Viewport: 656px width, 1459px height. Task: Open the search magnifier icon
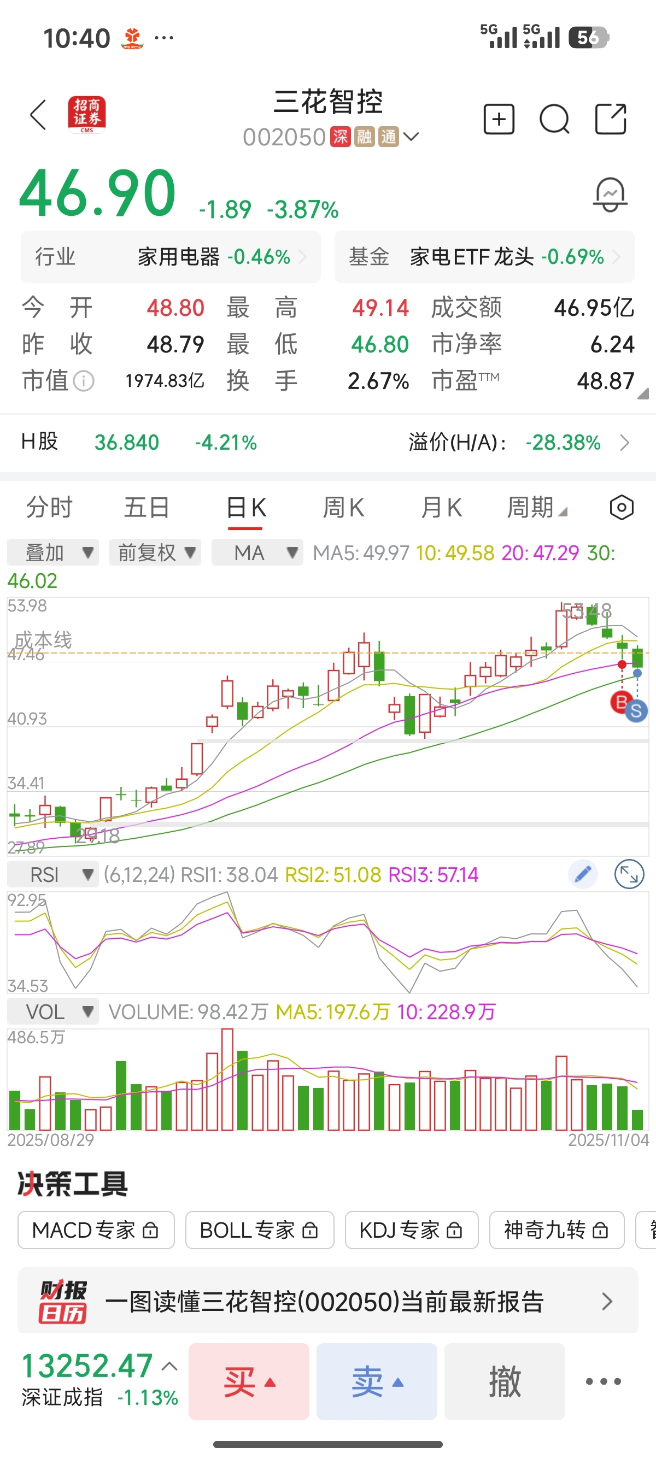tap(555, 119)
